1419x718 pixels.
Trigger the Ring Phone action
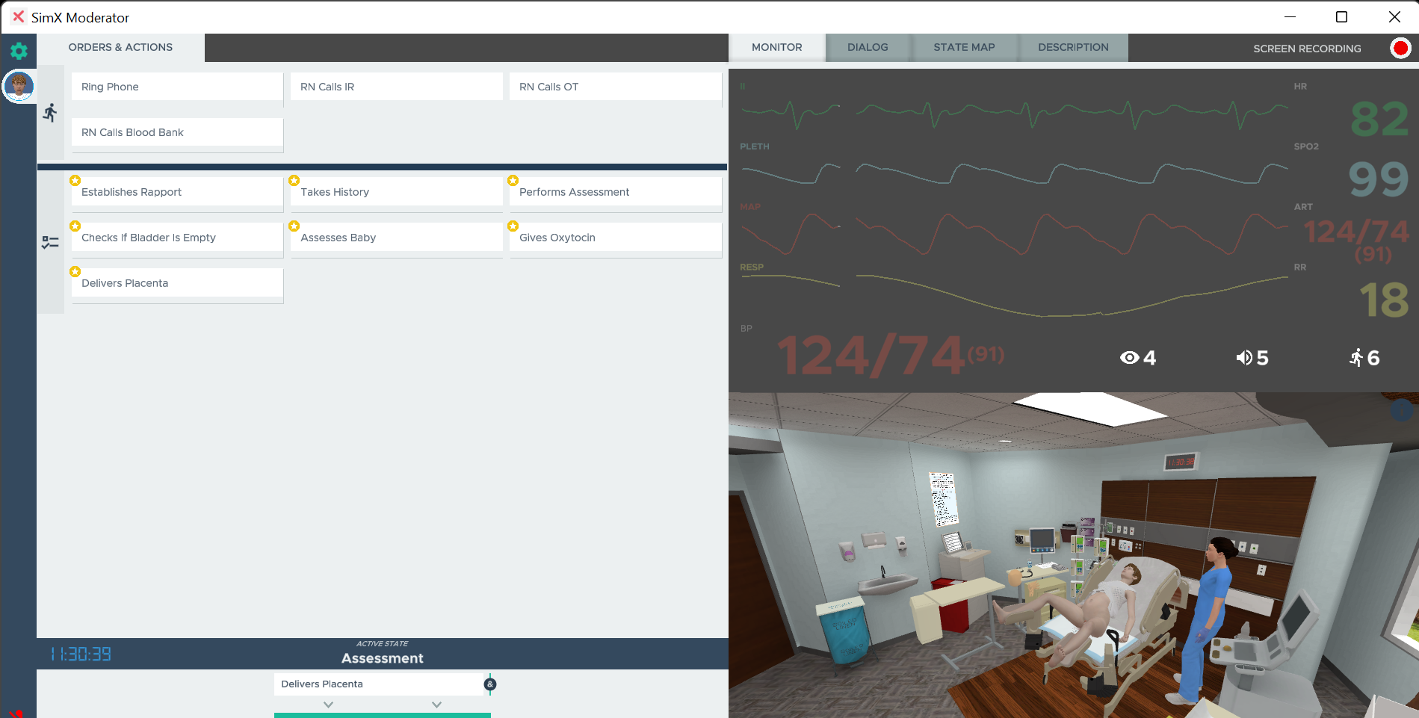177,87
